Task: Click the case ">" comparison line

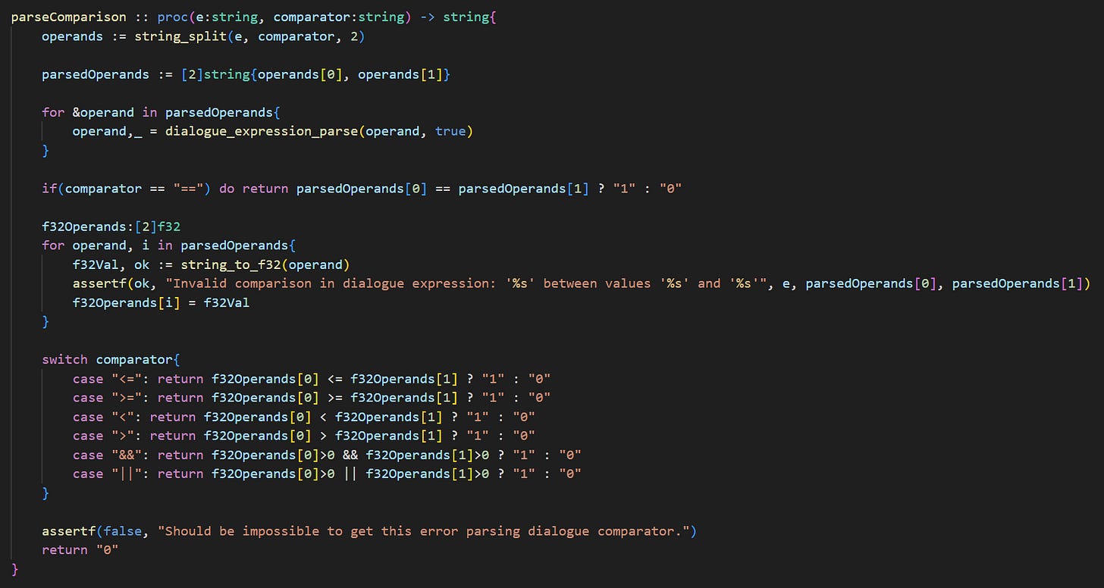Action: pyautogui.click(x=303, y=435)
